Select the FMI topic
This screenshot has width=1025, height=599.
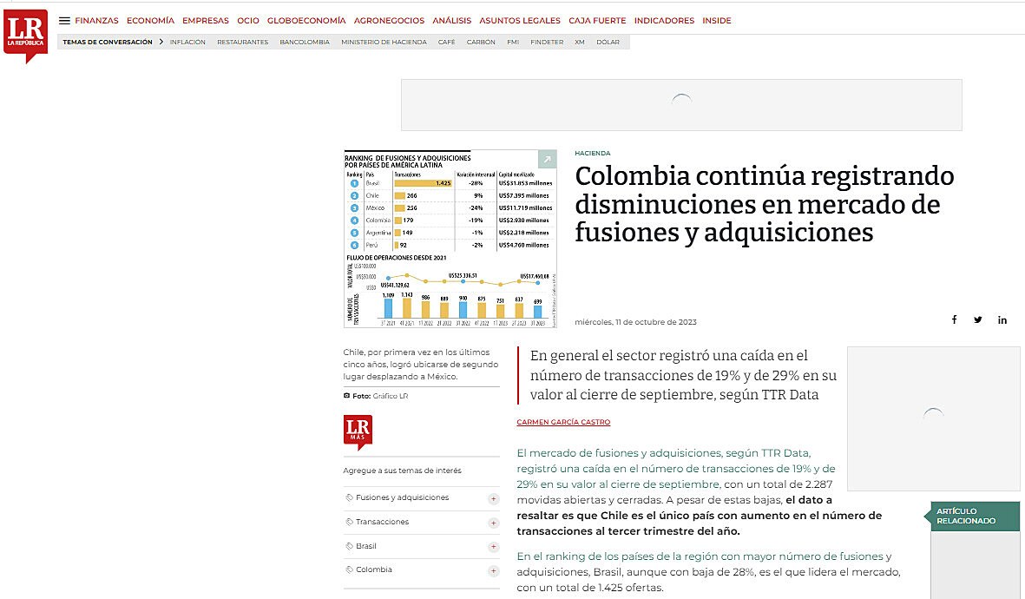pyautogui.click(x=512, y=42)
